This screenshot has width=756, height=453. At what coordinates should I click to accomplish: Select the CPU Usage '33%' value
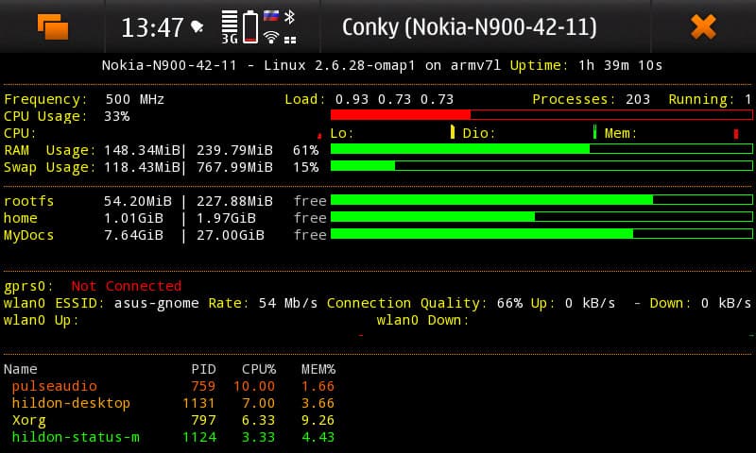click(116, 116)
